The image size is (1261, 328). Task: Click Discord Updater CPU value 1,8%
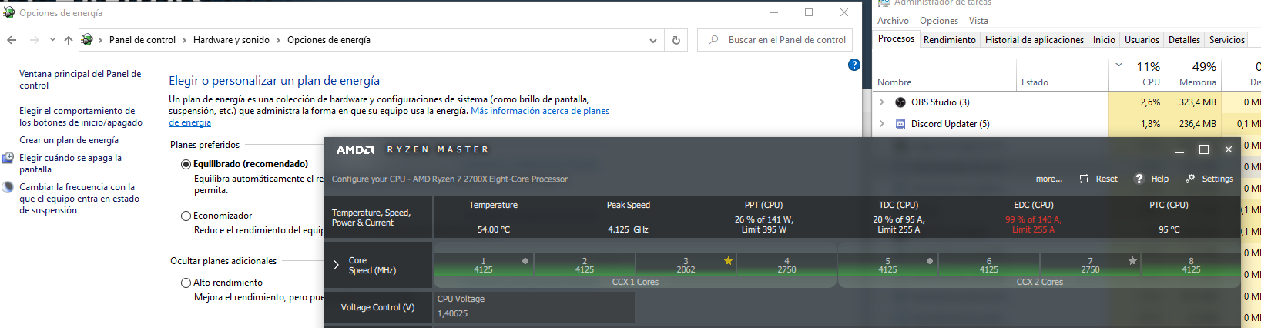pos(1150,124)
